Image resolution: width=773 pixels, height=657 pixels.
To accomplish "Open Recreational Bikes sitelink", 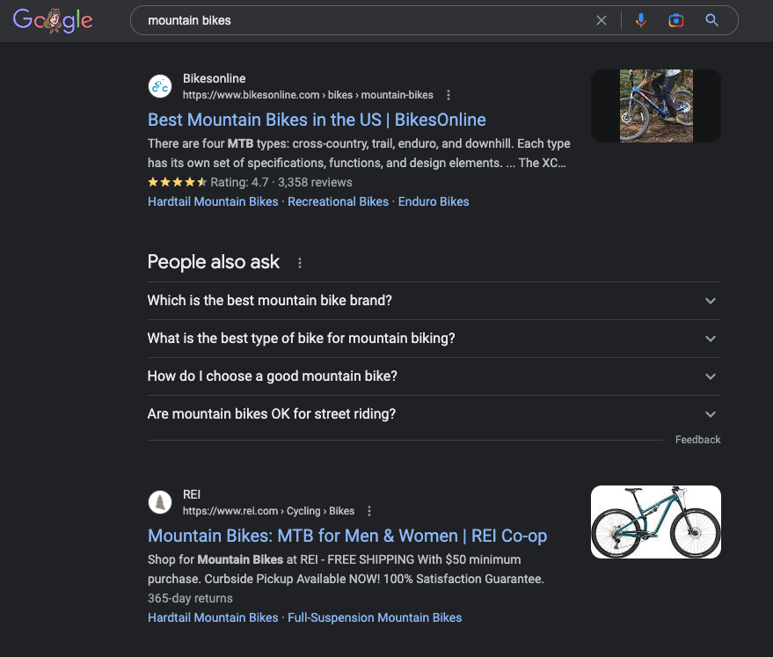I will pos(338,201).
